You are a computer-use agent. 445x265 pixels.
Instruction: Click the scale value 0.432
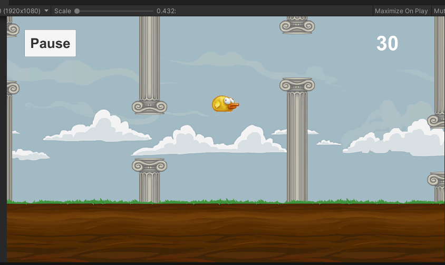(166, 11)
